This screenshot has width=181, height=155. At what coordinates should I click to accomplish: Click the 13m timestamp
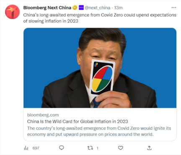pos(118,8)
